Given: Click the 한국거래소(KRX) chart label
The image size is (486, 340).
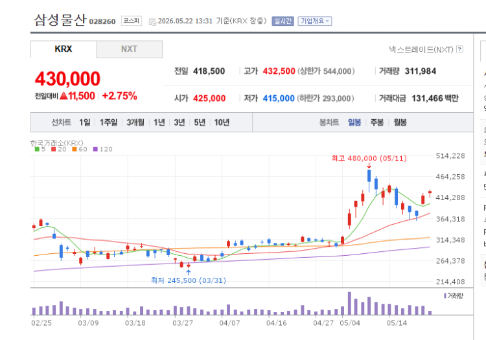Looking at the screenshot, I should (57, 142).
